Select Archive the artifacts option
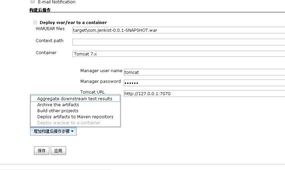The image size is (285, 170). 75,105
